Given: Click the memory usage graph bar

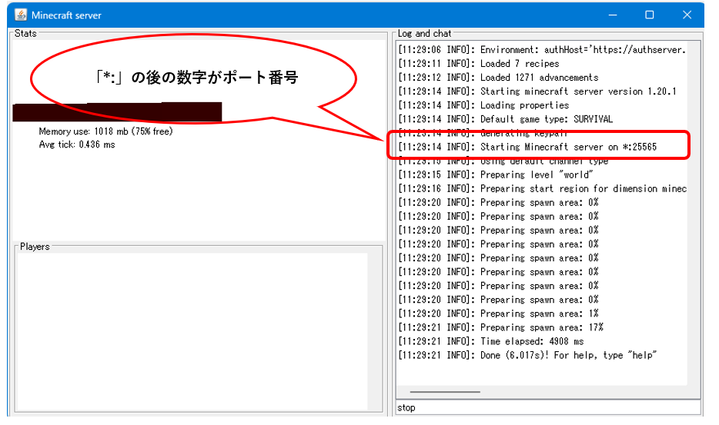Looking at the screenshot, I should [117, 112].
